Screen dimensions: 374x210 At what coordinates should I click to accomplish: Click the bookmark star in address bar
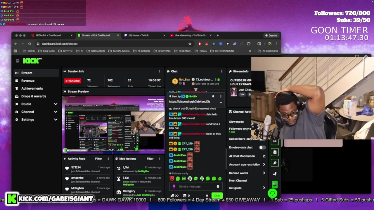pyautogui.click(x=190, y=44)
